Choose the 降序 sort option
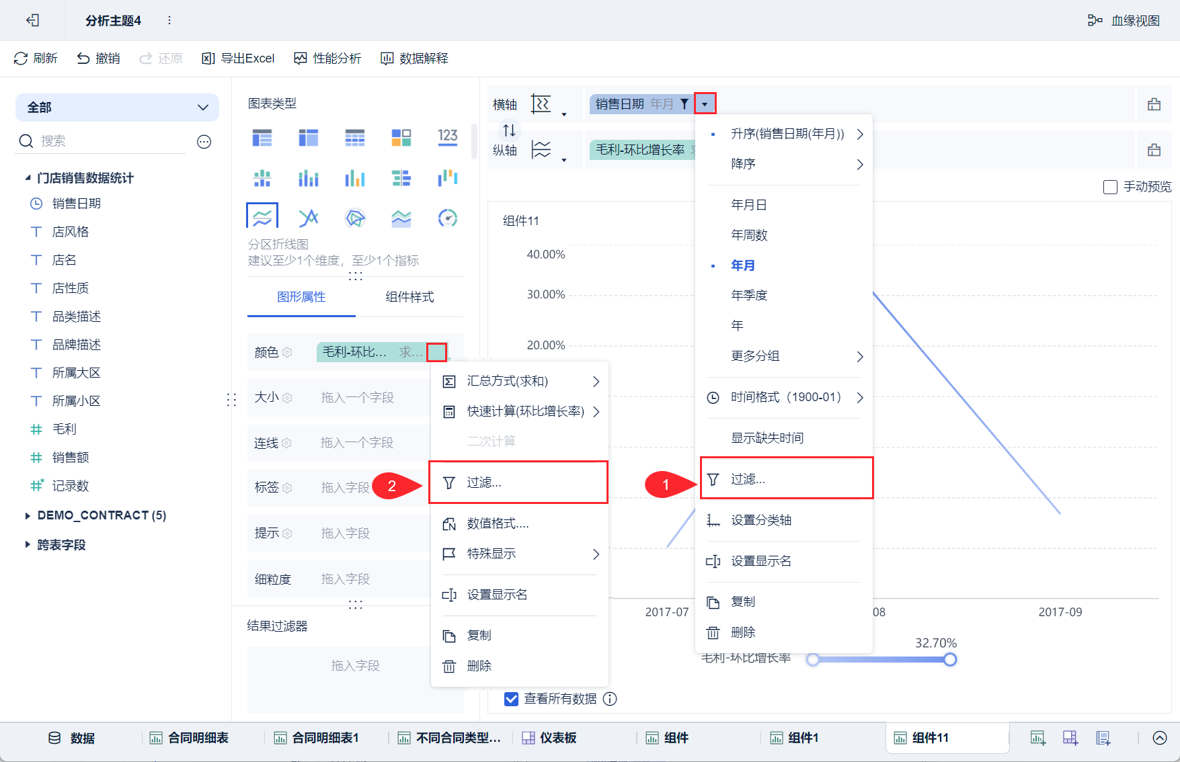Image resolution: width=1180 pixels, height=762 pixels. [x=784, y=164]
